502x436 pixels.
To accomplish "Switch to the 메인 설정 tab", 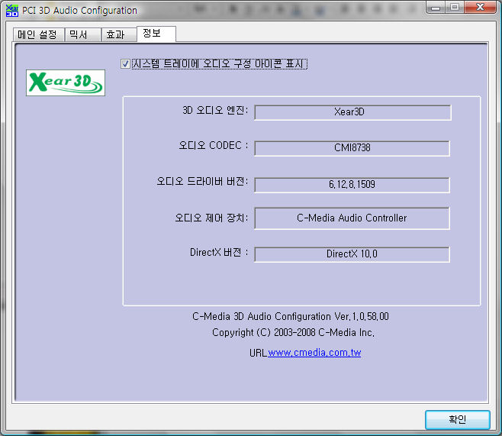I will click(39, 34).
